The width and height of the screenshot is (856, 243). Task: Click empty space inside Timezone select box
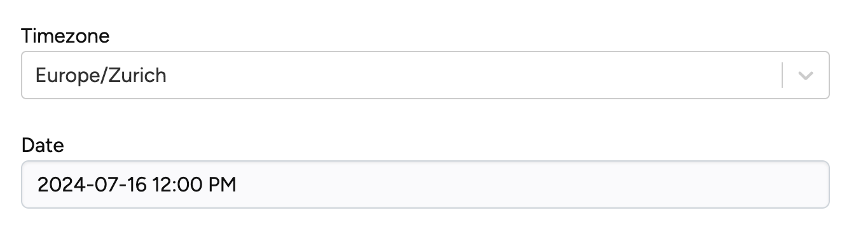click(x=471, y=75)
